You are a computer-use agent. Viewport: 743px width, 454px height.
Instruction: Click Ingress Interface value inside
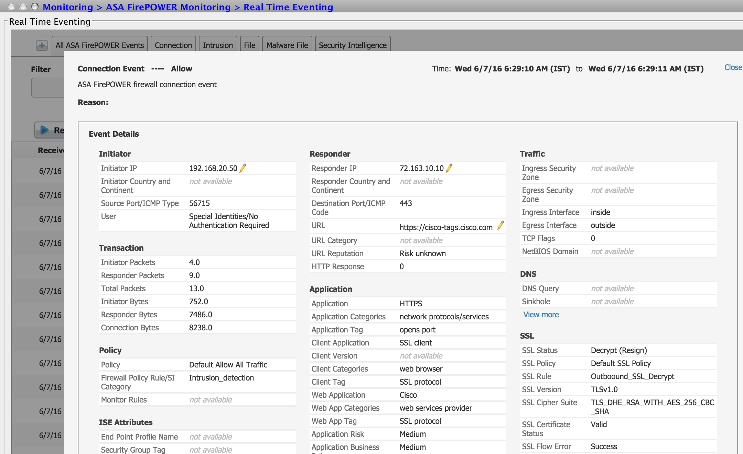(601, 212)
